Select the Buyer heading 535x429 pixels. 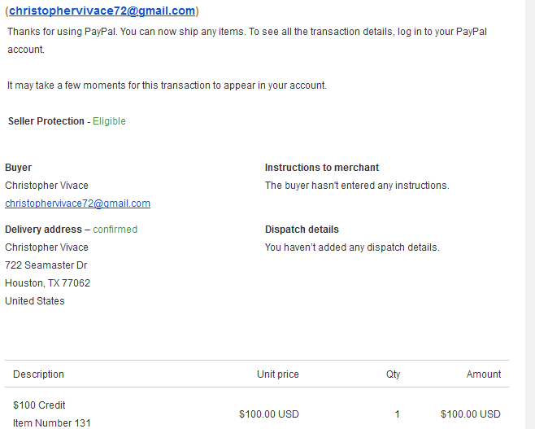click(x=19, y=168)
